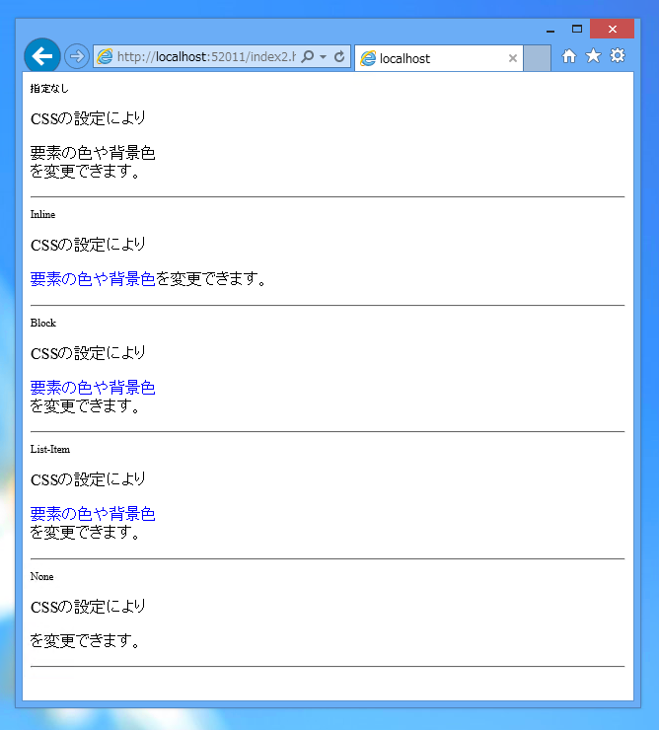659x730 pixels.
Task: Click blue '要素の色や背景色' under Block
Action: point(93,388)
